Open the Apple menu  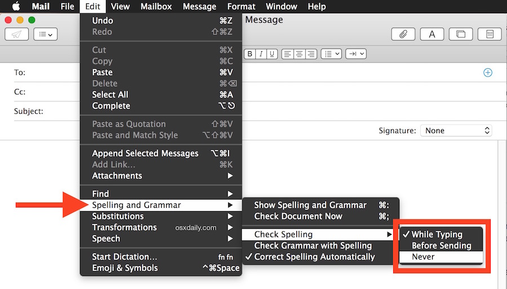pyautogui.click(x=16, y=6)
